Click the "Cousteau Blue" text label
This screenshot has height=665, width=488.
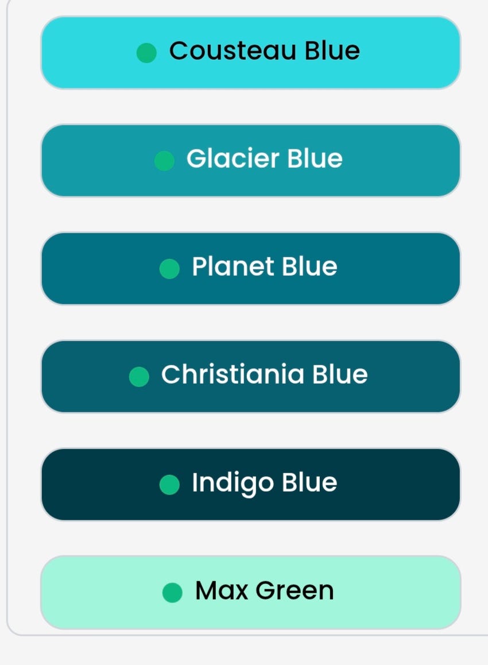[264, 51]
